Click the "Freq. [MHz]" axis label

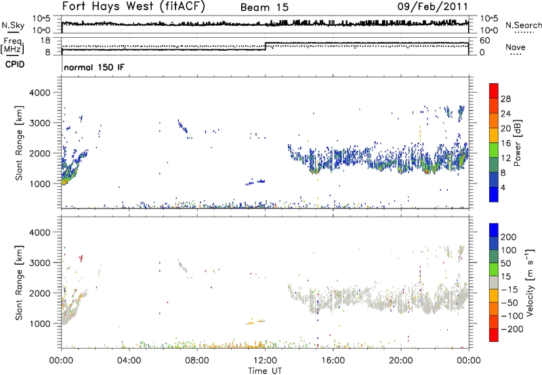click(x=14, y=45)
